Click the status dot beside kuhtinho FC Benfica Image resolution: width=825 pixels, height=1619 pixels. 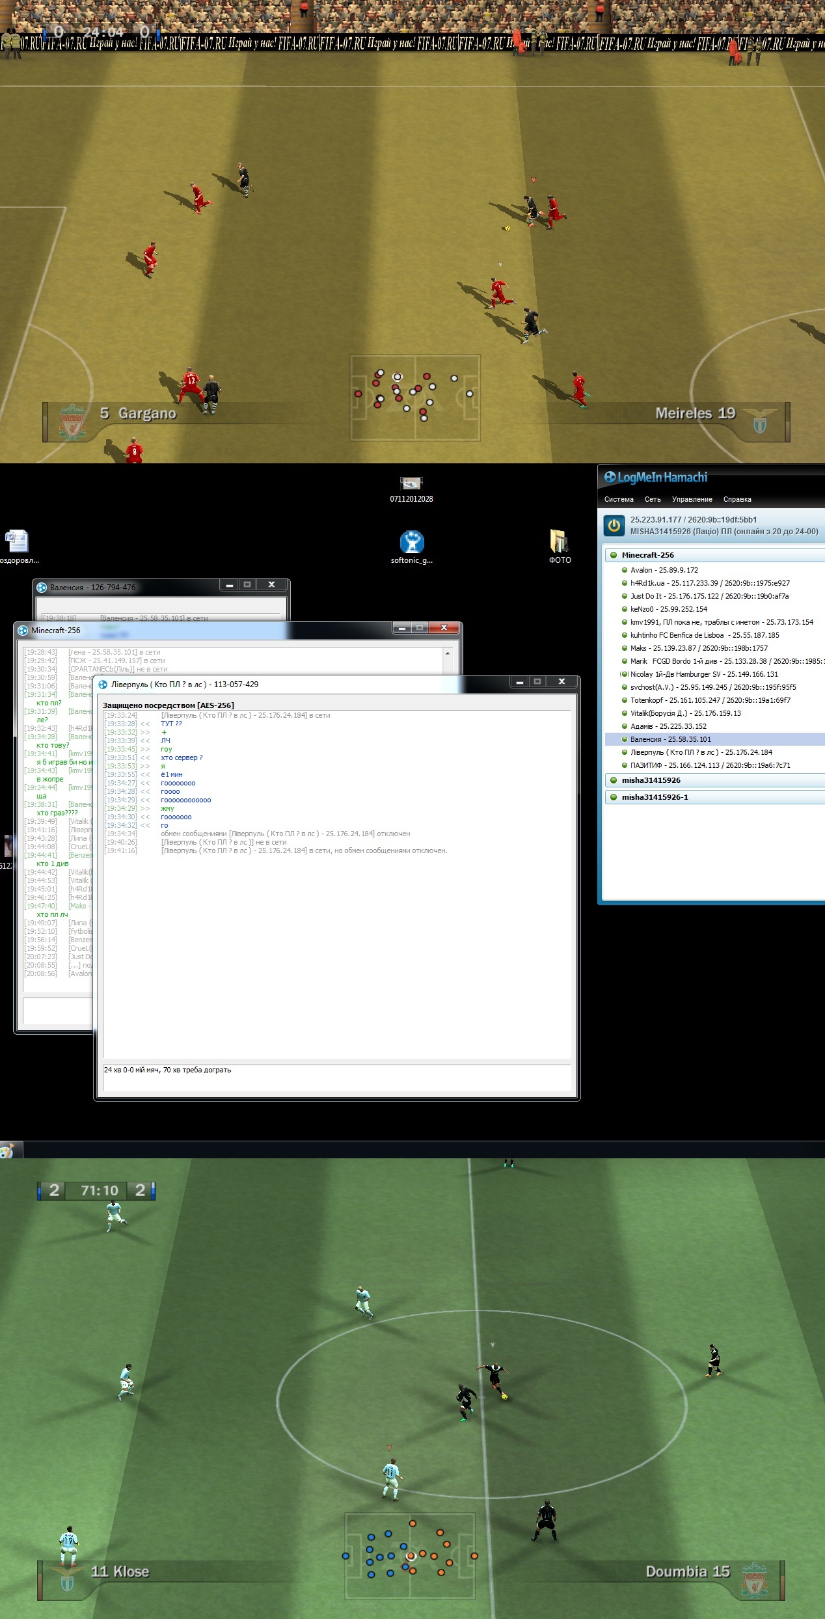point(625,635)
